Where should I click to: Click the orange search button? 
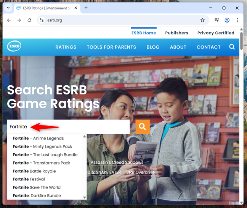[143, 127]
